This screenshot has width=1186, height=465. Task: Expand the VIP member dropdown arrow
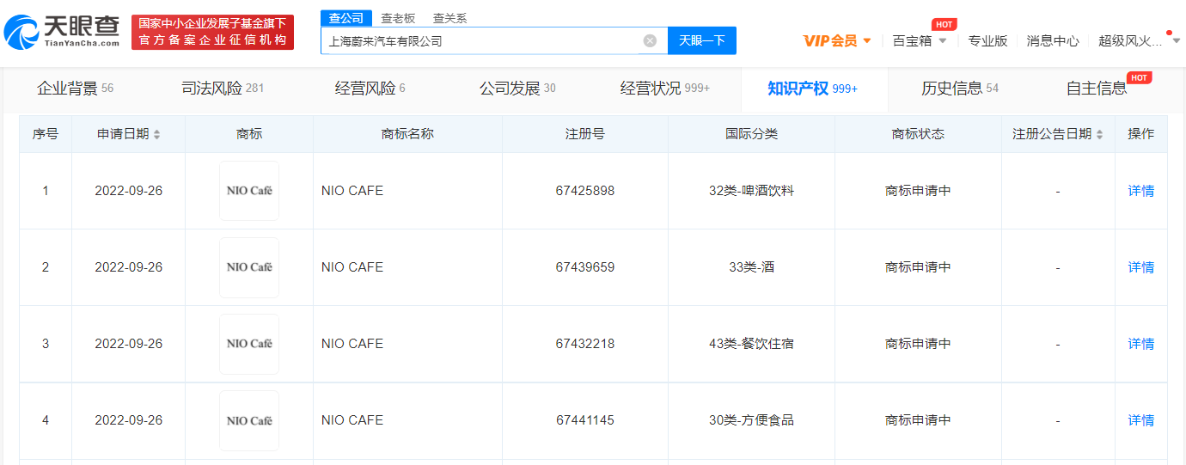866,40
